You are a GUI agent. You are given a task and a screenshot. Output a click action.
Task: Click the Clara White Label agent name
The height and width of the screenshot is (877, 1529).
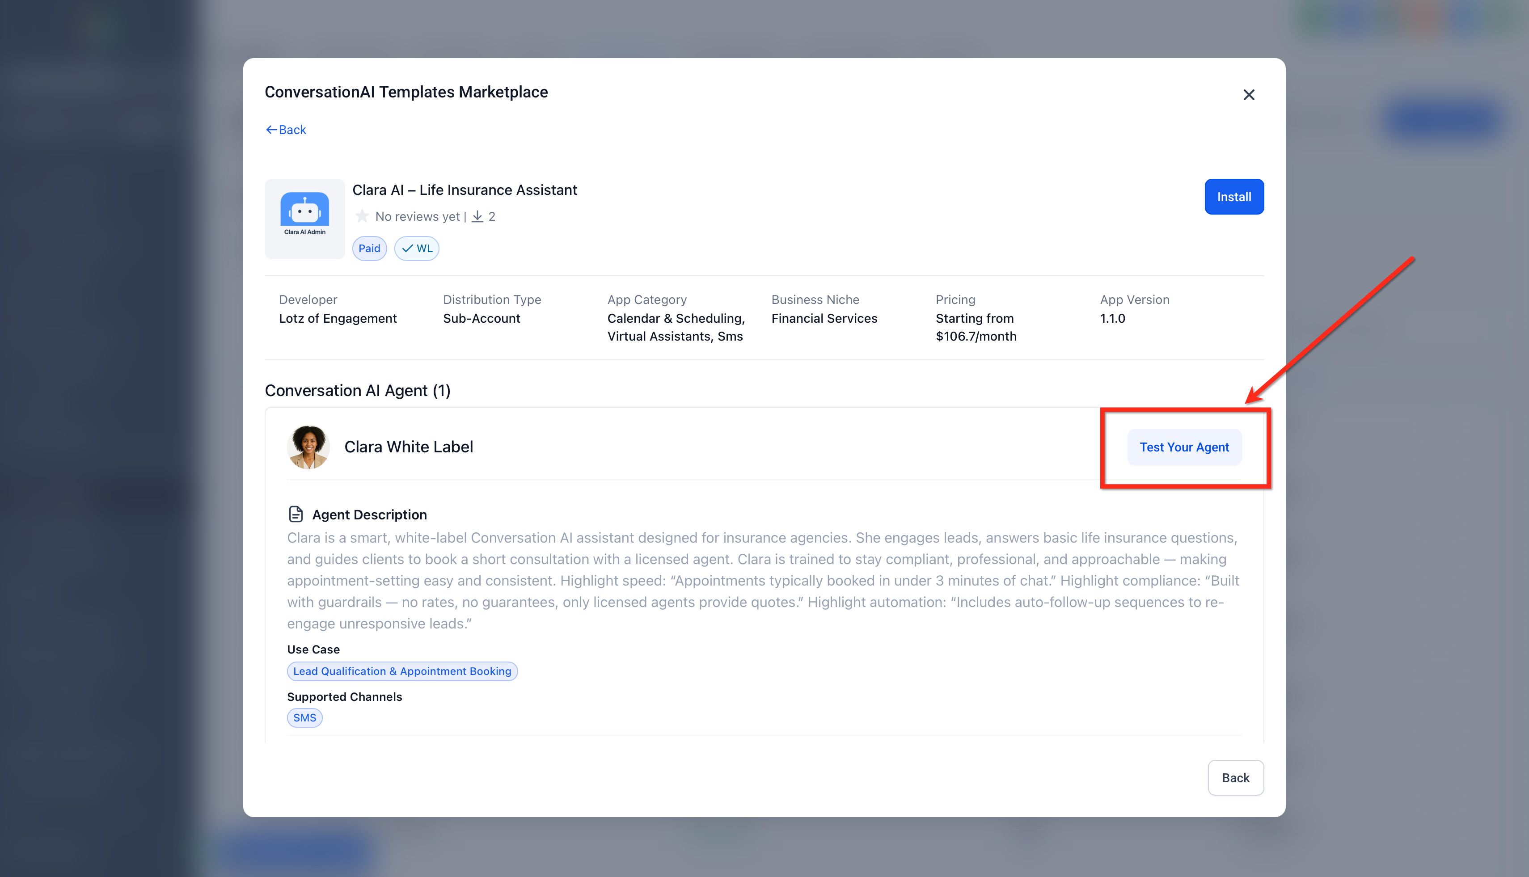pyautogui.click(x=409, y=447)
